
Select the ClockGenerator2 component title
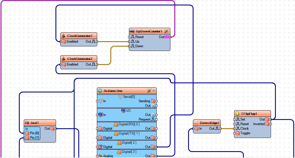(80, 59)
